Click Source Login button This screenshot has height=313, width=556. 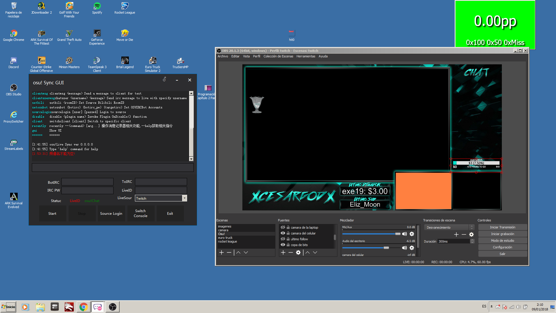pos(111,214)
